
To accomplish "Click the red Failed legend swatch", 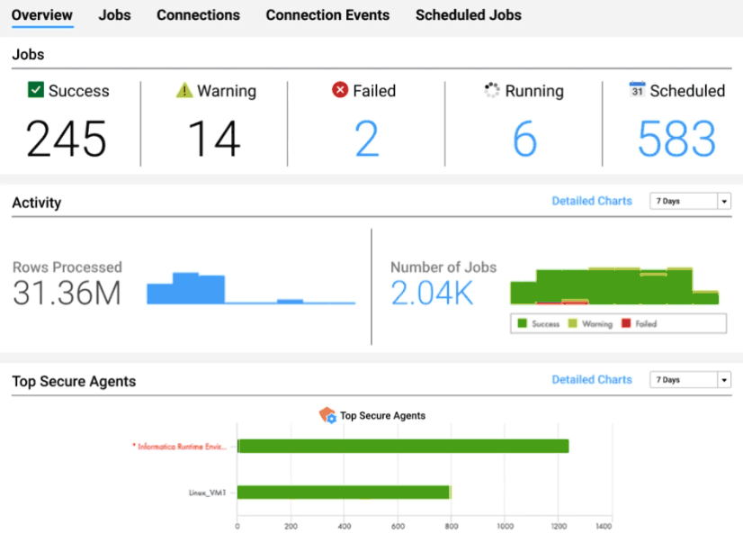I will point(626,323).
